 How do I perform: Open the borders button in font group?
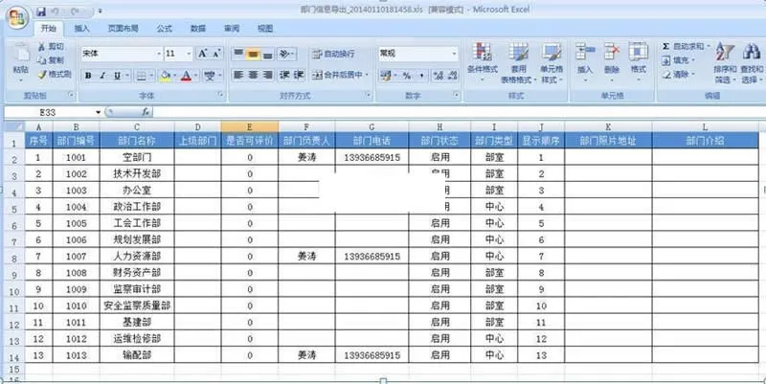(x=141, y=76)
